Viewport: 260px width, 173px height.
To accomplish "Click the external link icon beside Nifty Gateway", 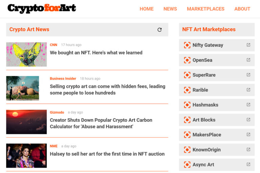I will [248, 45].
